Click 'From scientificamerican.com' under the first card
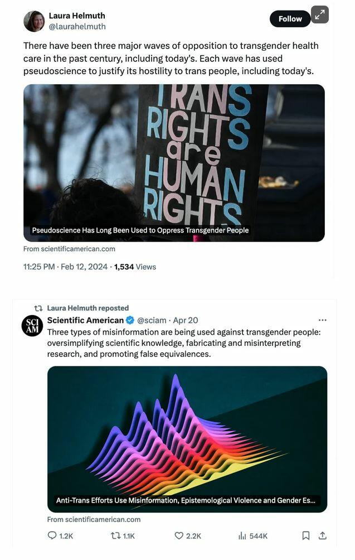The image size is (355, 560). click(69, 249)
